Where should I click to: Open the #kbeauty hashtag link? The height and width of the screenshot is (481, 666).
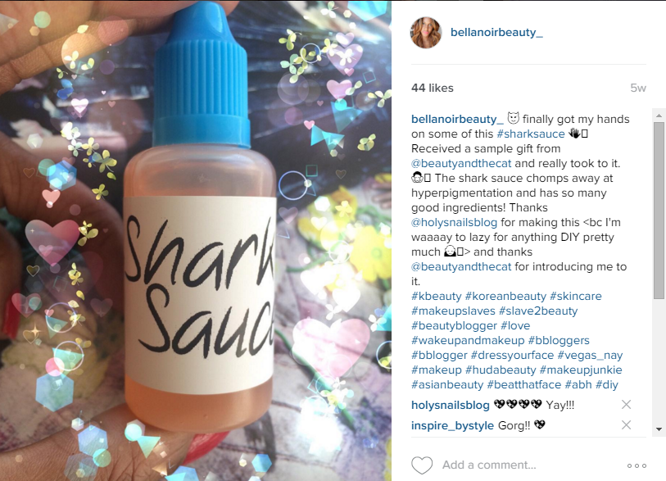click(x=436, y=296)
